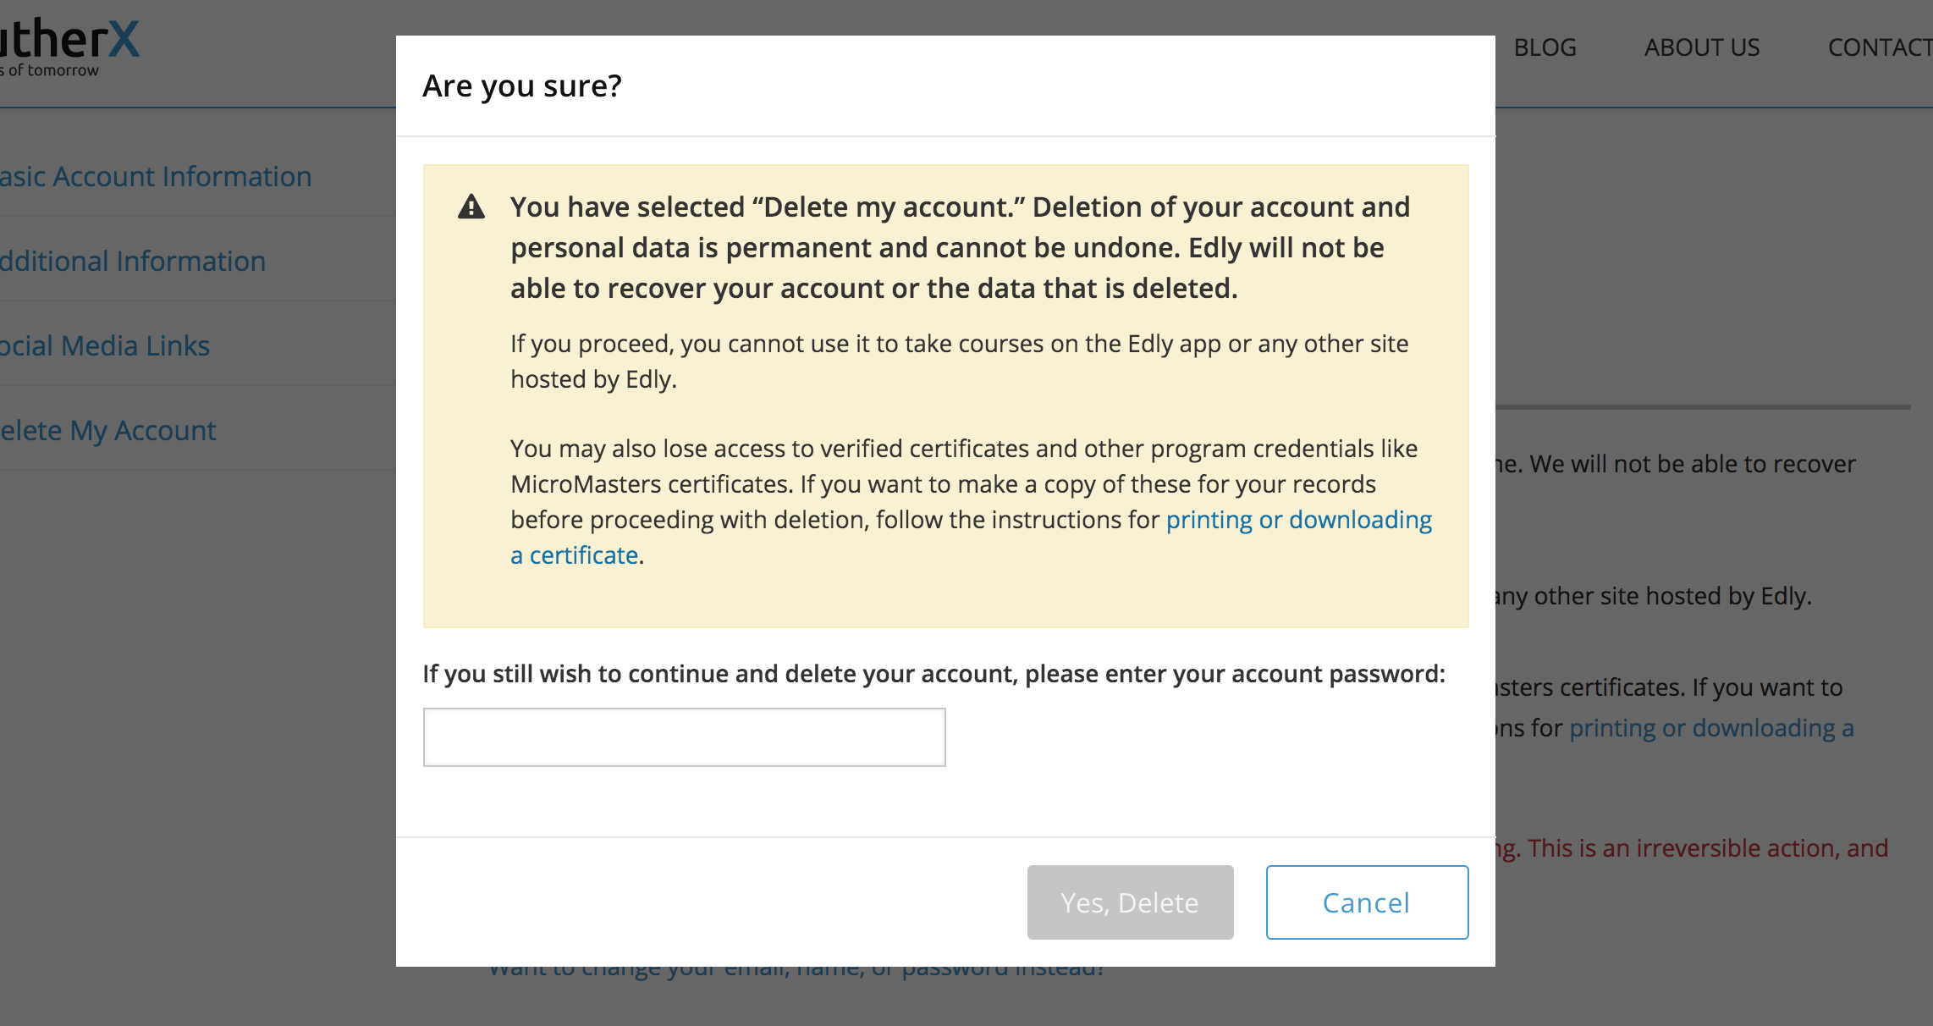Switch to the Additional Information section
1933x1026 pixels.
(133, 261)
